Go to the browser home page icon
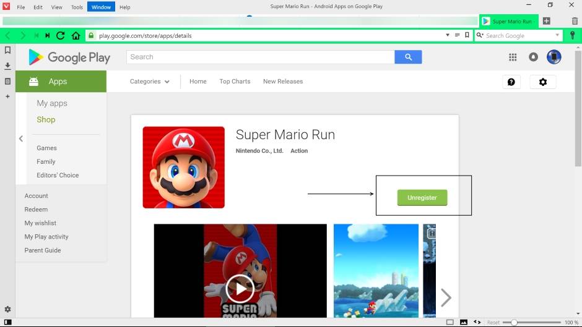 [76, 36]
